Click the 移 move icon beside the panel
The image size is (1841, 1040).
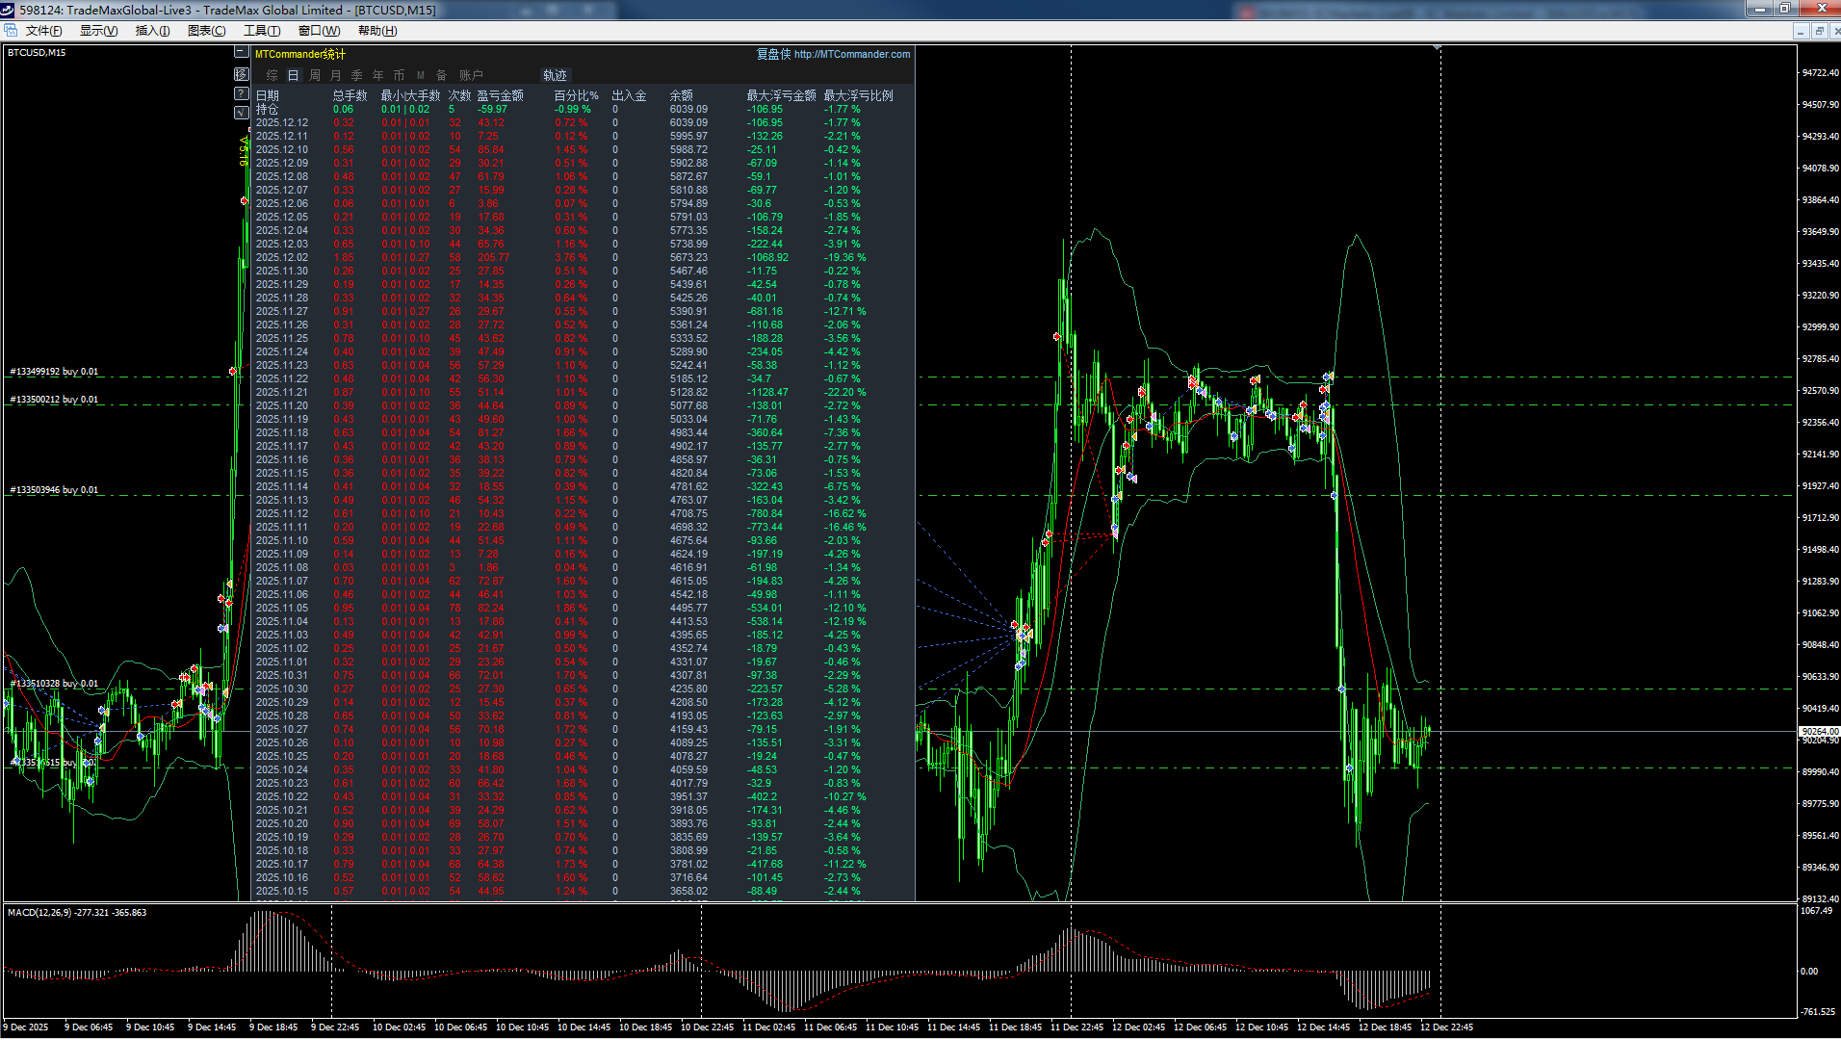click(x=242, y=74)
